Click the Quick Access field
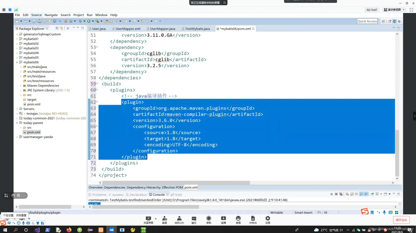The image size is (416, 233). click(x=367, y=21)
